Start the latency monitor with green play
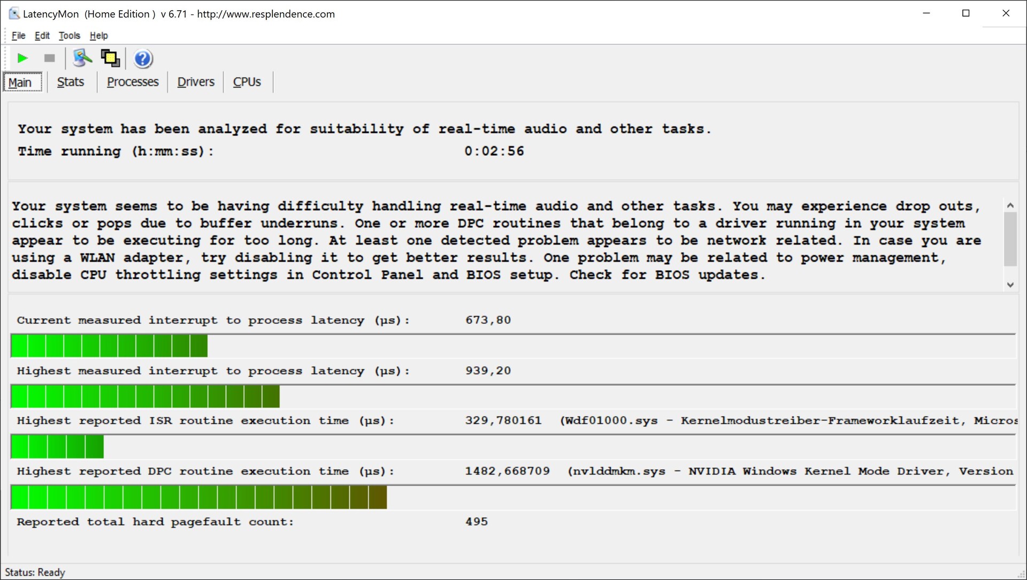The height and width of the screenshot is (580, 1027). [x=22, y=58]
